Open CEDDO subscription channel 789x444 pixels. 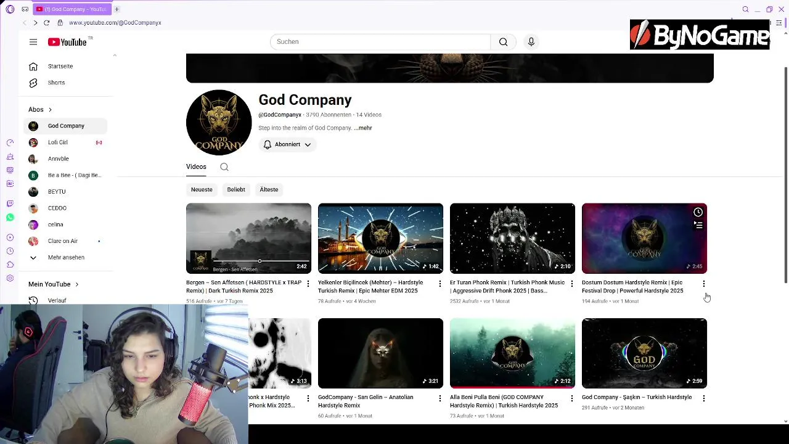[66, 208]
